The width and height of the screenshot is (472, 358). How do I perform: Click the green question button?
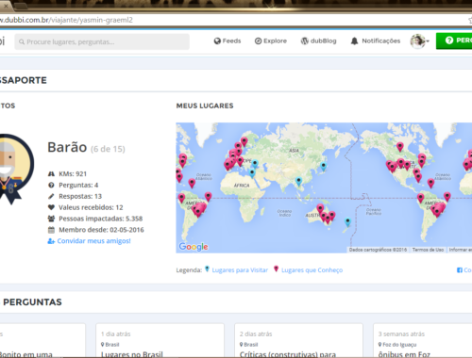pyautogui.click(x=454, y=41)
